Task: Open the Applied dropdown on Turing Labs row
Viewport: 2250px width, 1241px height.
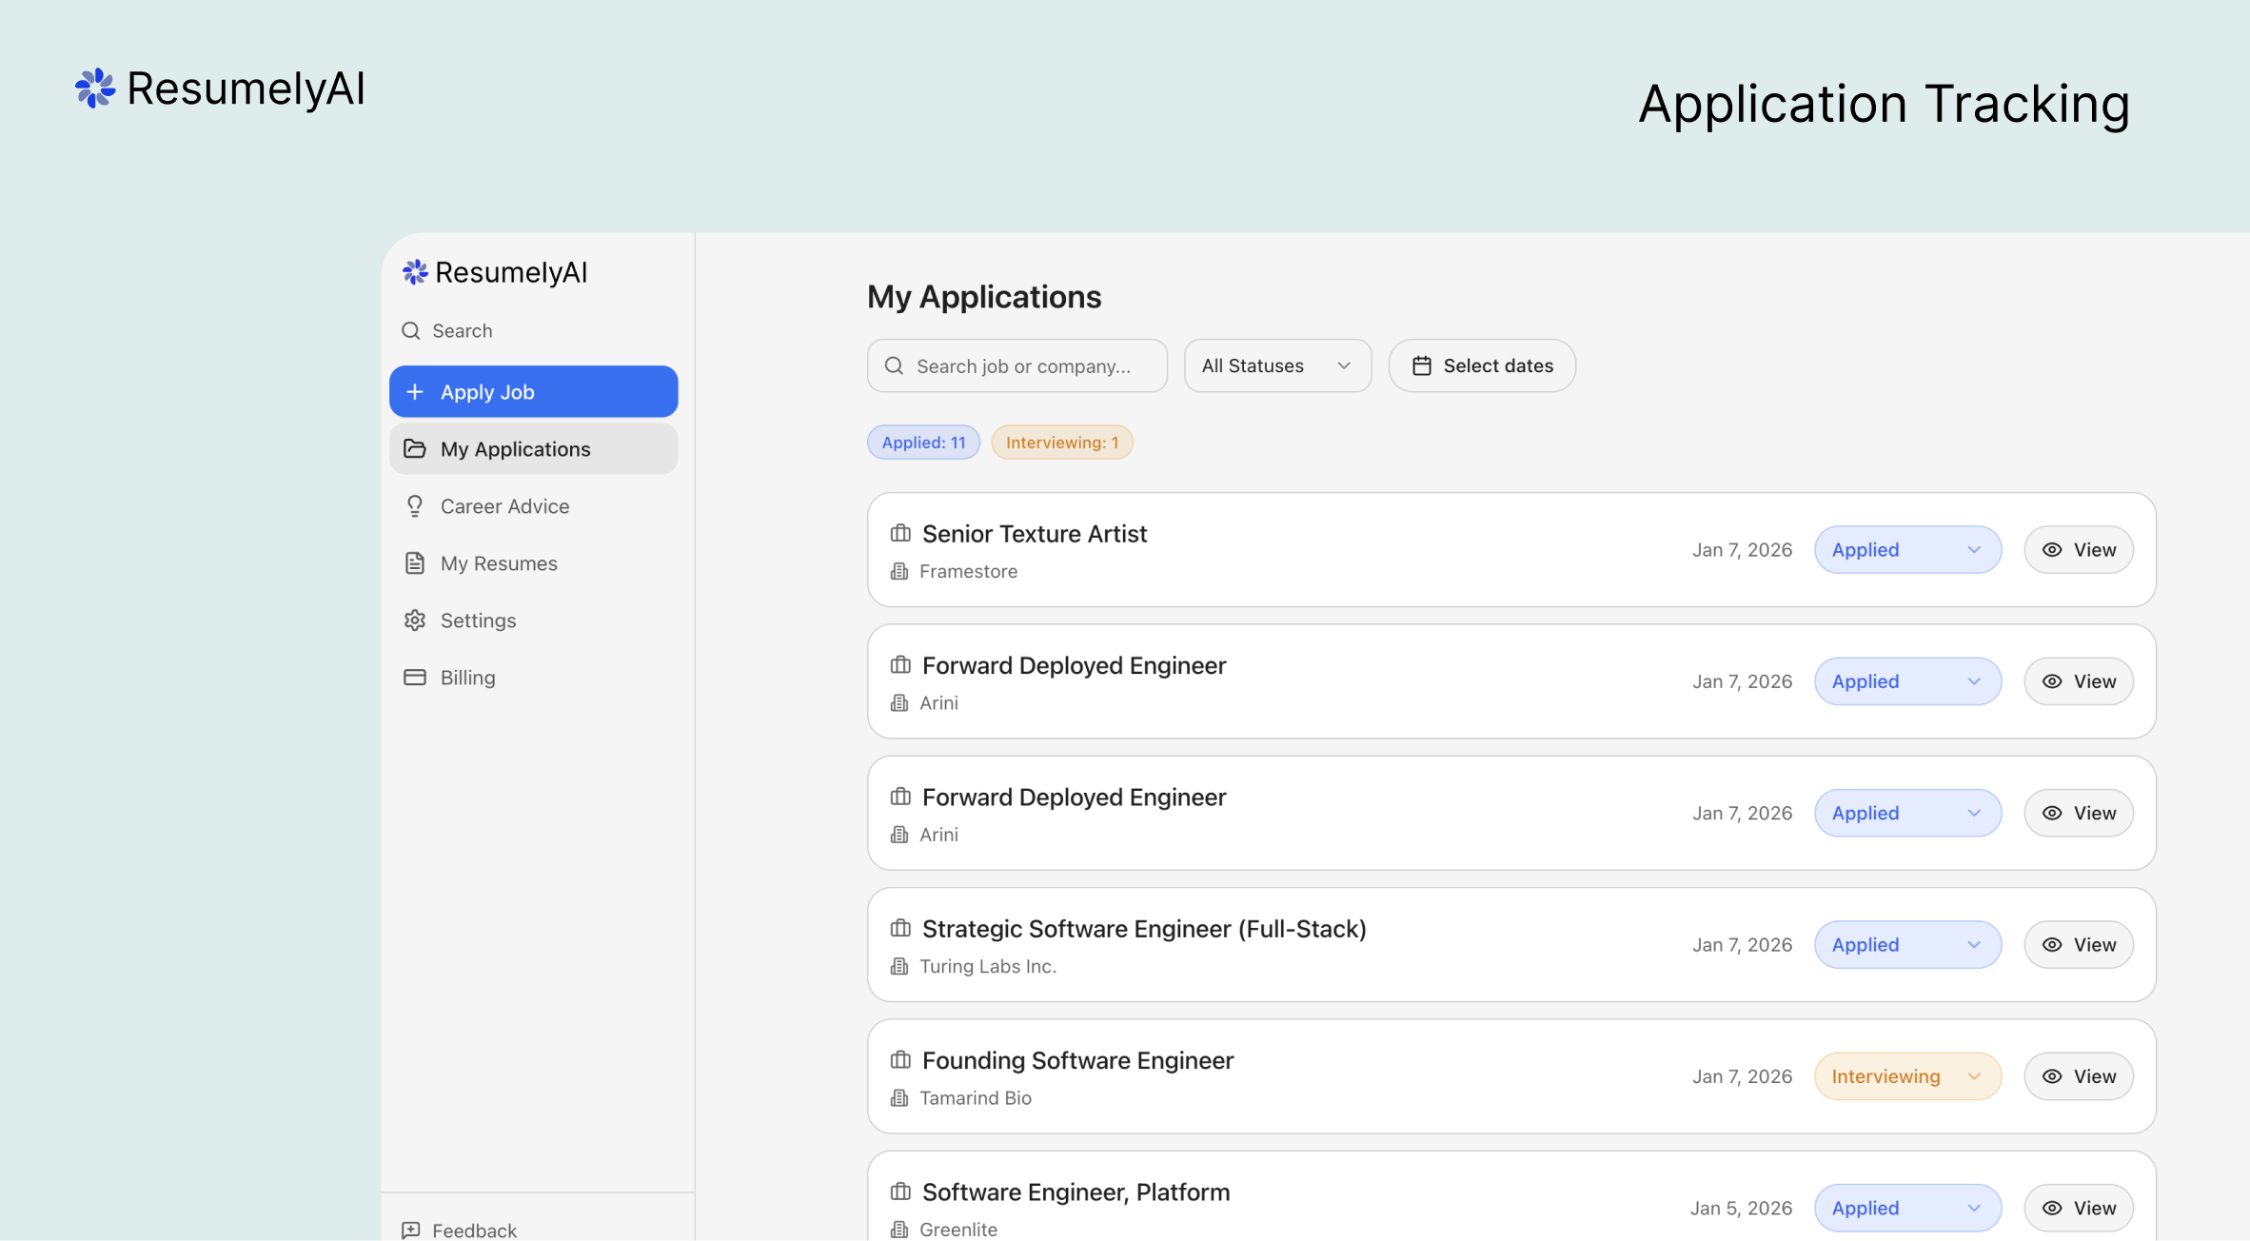Action: (x=1907, y=944)
